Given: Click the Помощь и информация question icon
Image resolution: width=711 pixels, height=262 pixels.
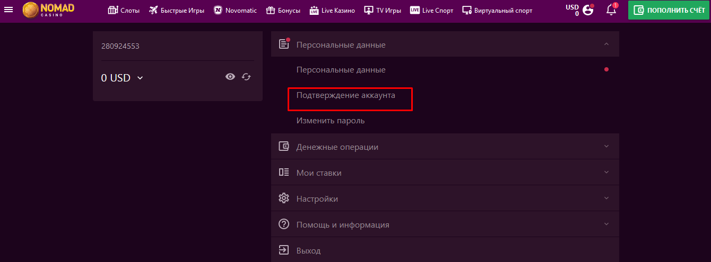Looking at the screenshot, I should [284, 224].
